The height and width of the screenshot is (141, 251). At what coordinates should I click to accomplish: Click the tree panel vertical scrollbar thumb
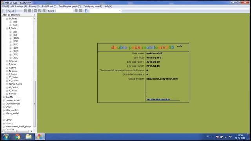pos(35,103)
